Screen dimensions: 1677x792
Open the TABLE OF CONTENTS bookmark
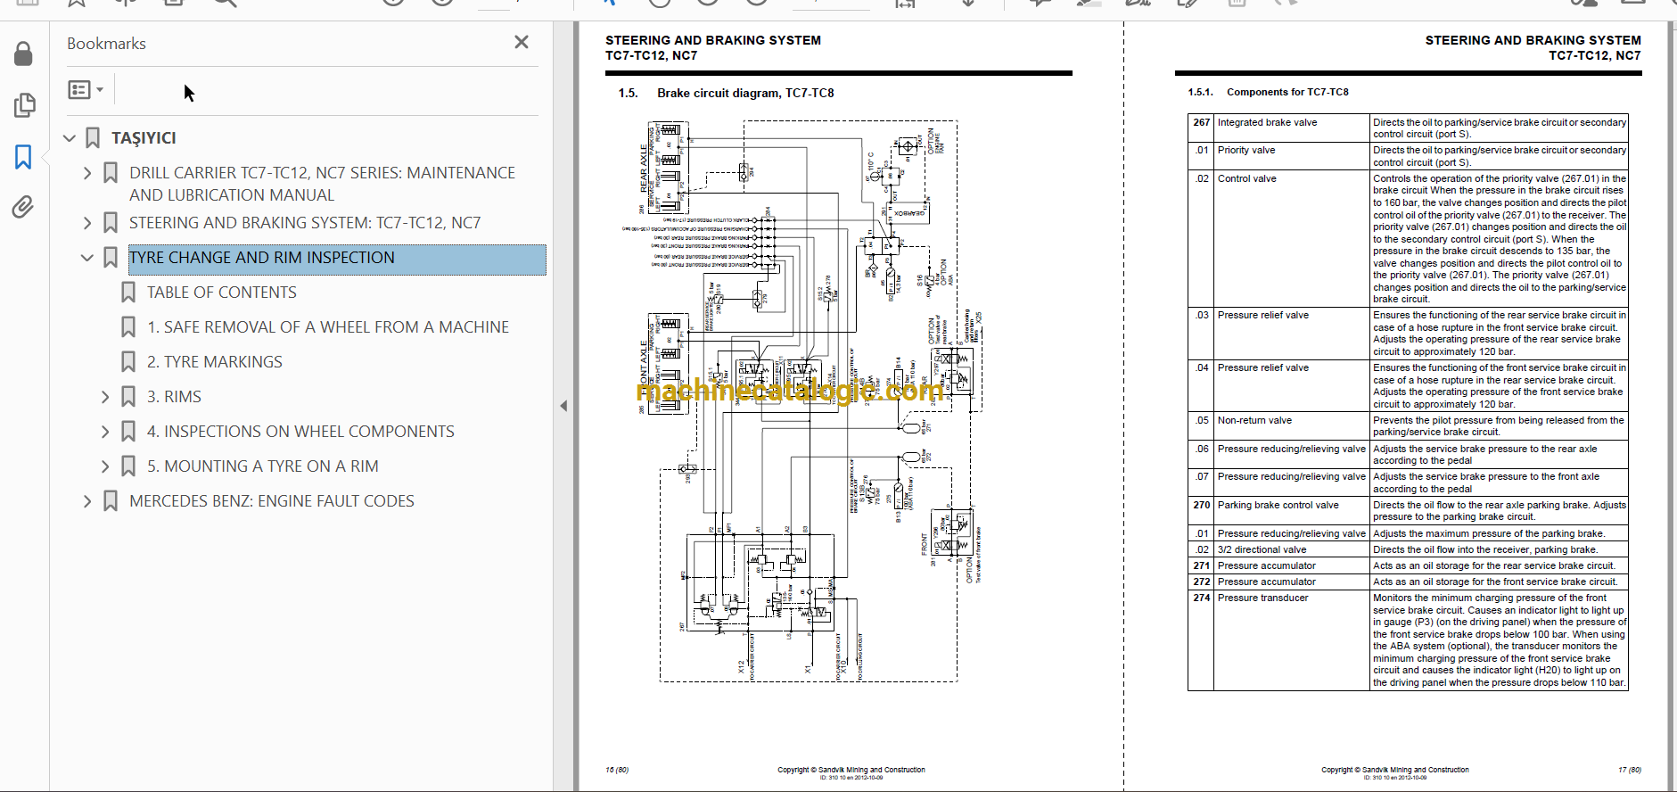pos(222,293)
